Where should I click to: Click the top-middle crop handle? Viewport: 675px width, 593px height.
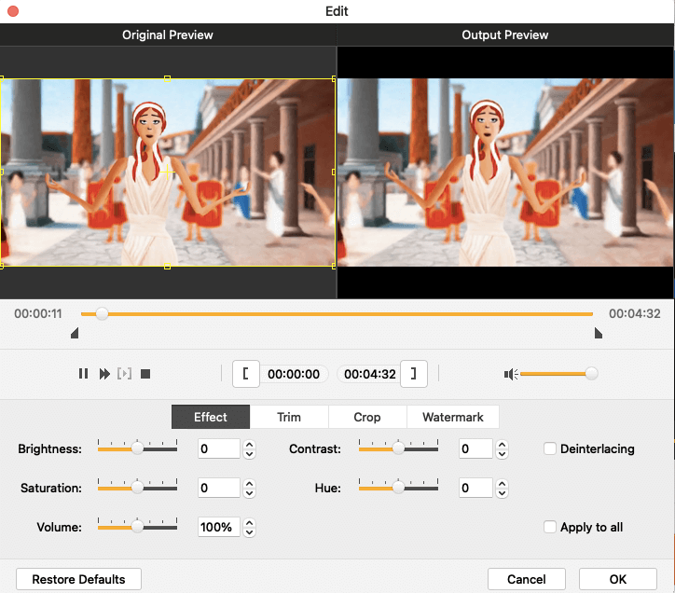168,79
